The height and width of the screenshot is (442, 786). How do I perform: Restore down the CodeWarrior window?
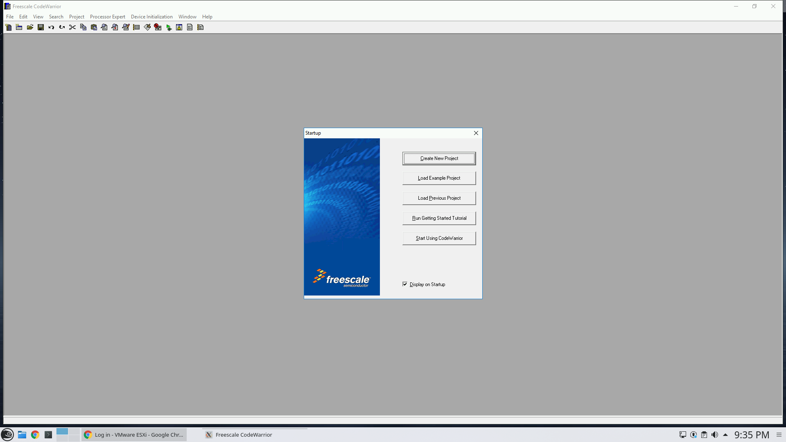[754, 6]
